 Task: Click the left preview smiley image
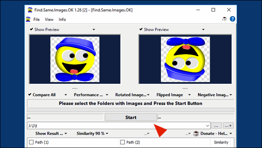click(x=75, y=60)
